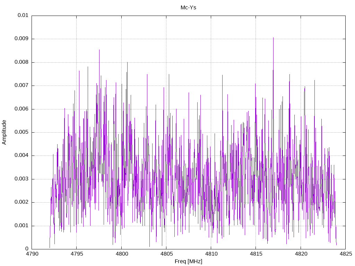Screen dimensions: 355x266
Task: Click the 4790 x-axis tick label
Action: tap(32, 254)
